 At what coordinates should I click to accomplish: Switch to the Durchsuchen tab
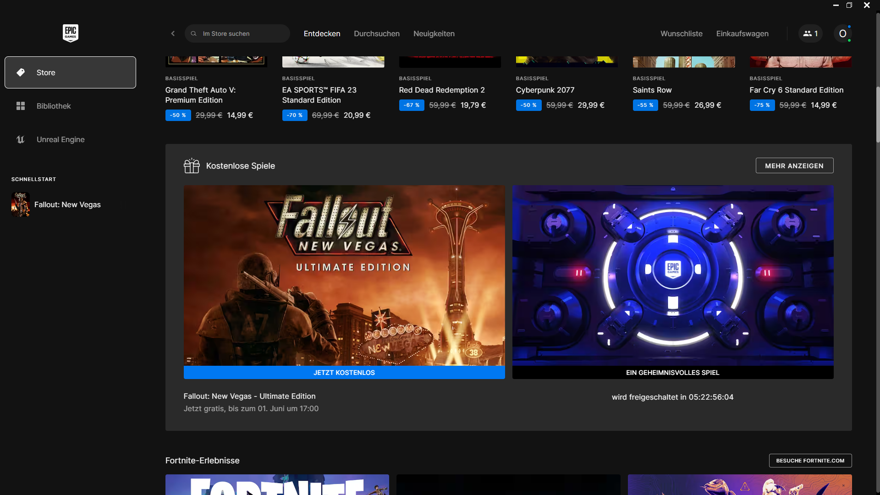click(x=376, y=33)
